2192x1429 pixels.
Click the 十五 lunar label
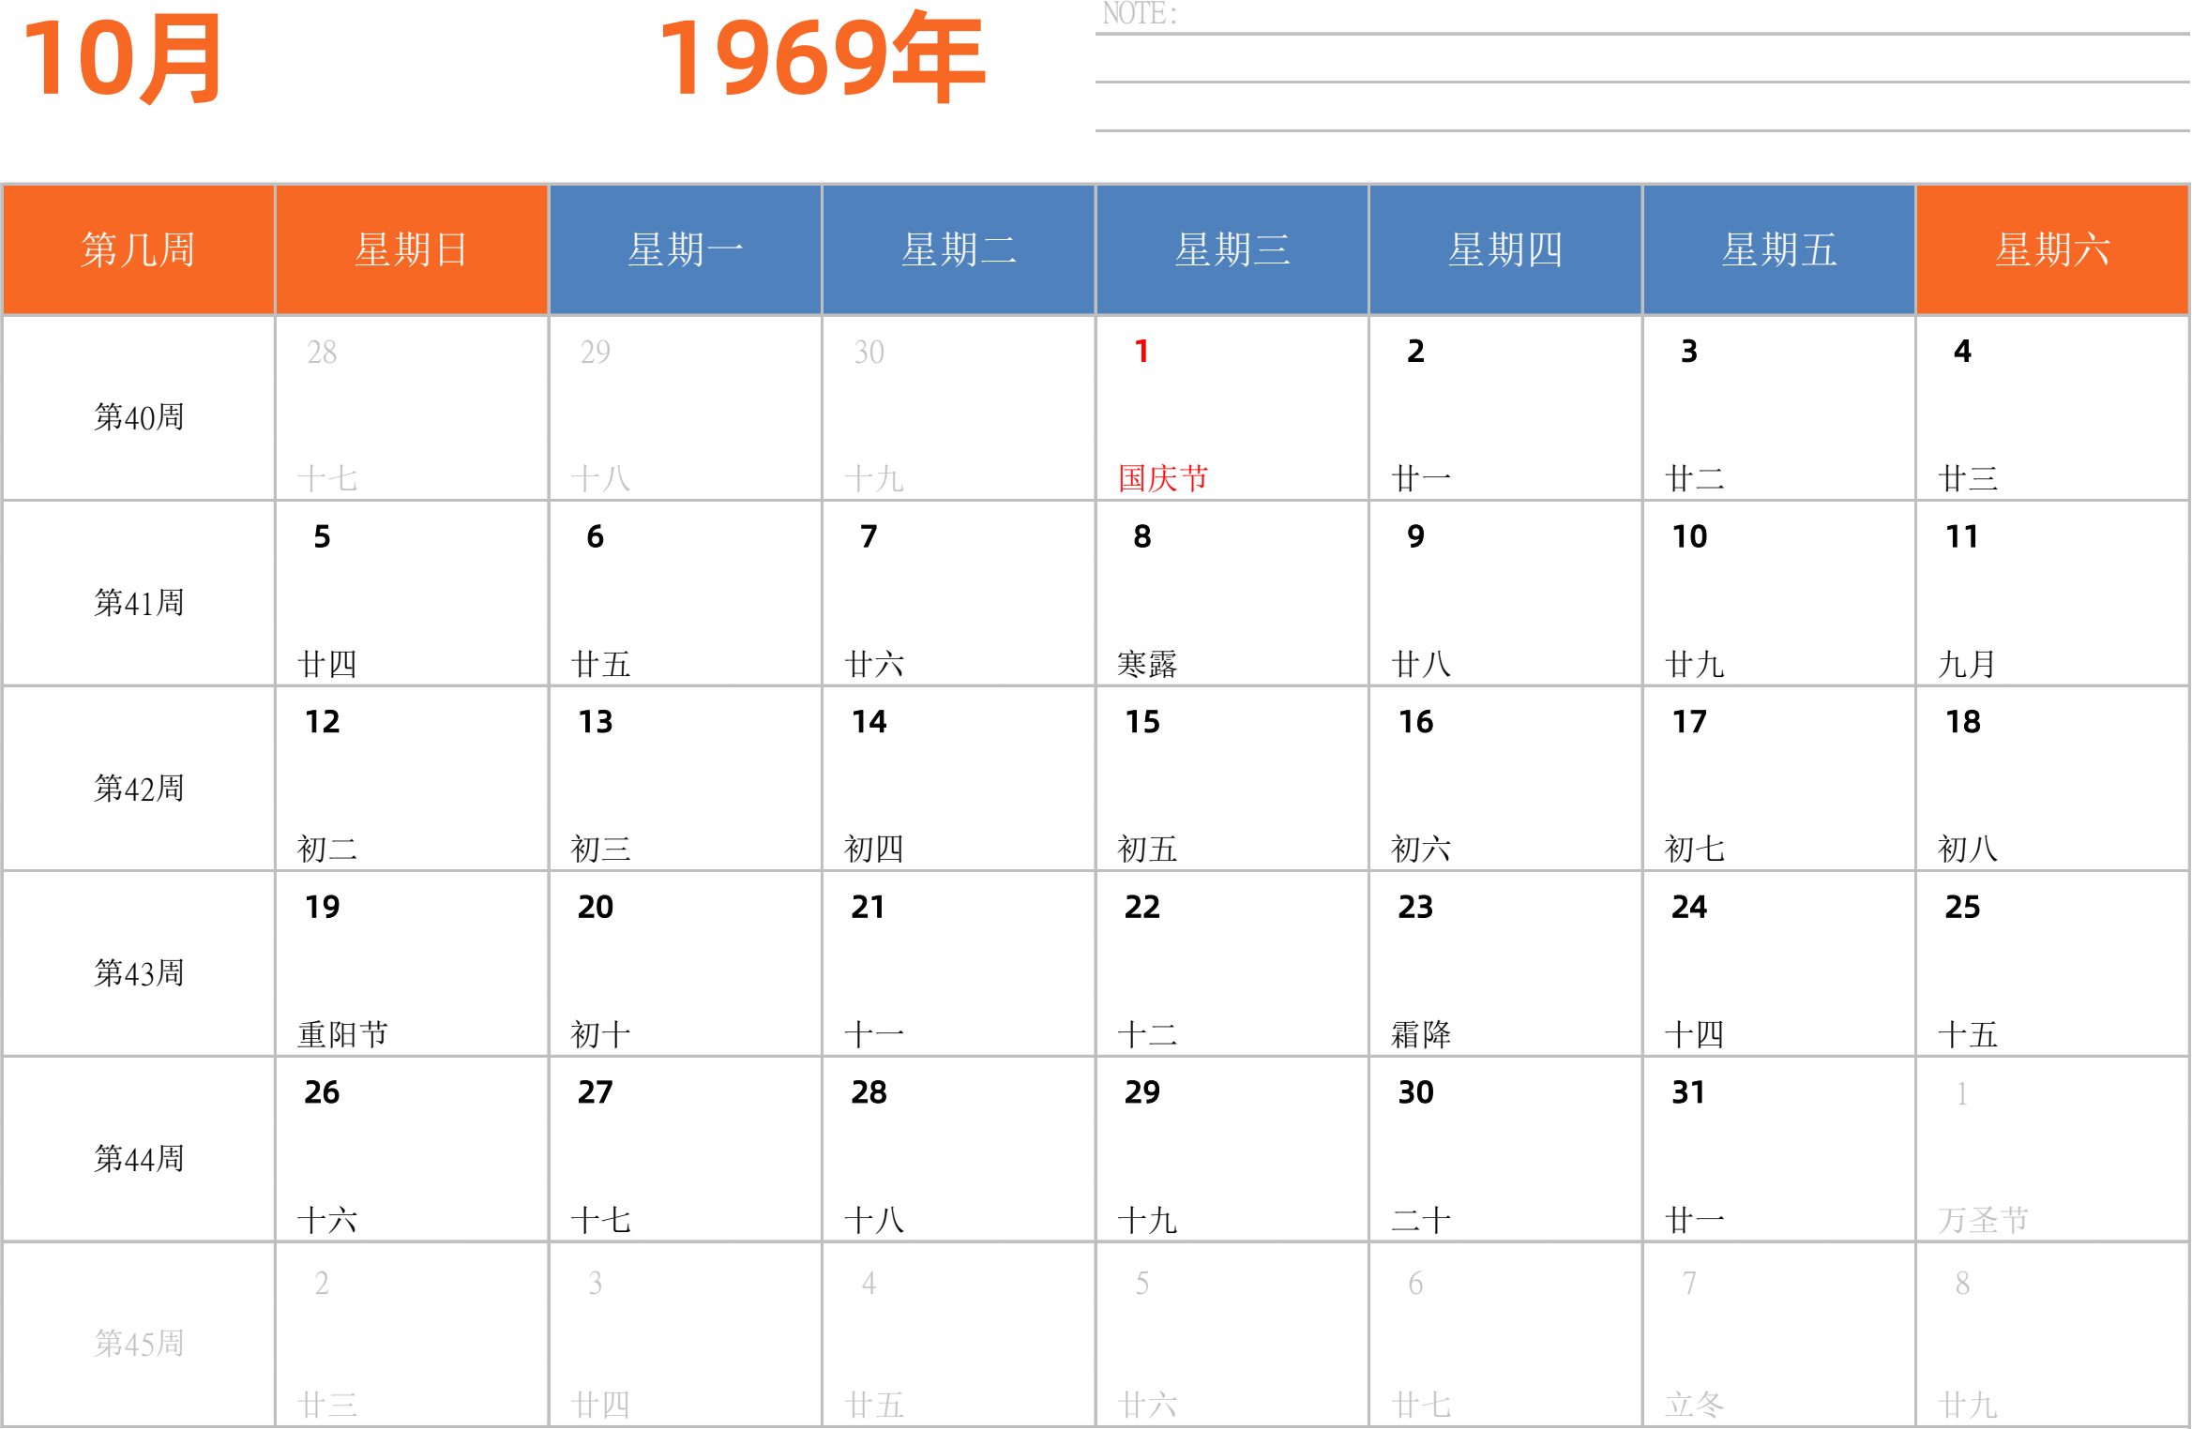pos(1968,1035)
